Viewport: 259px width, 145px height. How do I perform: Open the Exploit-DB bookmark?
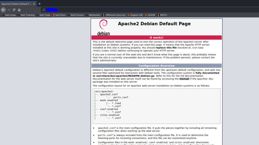135,15
